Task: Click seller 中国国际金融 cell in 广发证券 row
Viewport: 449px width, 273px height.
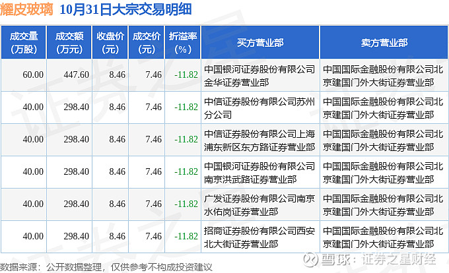Action: click(383, 205)
